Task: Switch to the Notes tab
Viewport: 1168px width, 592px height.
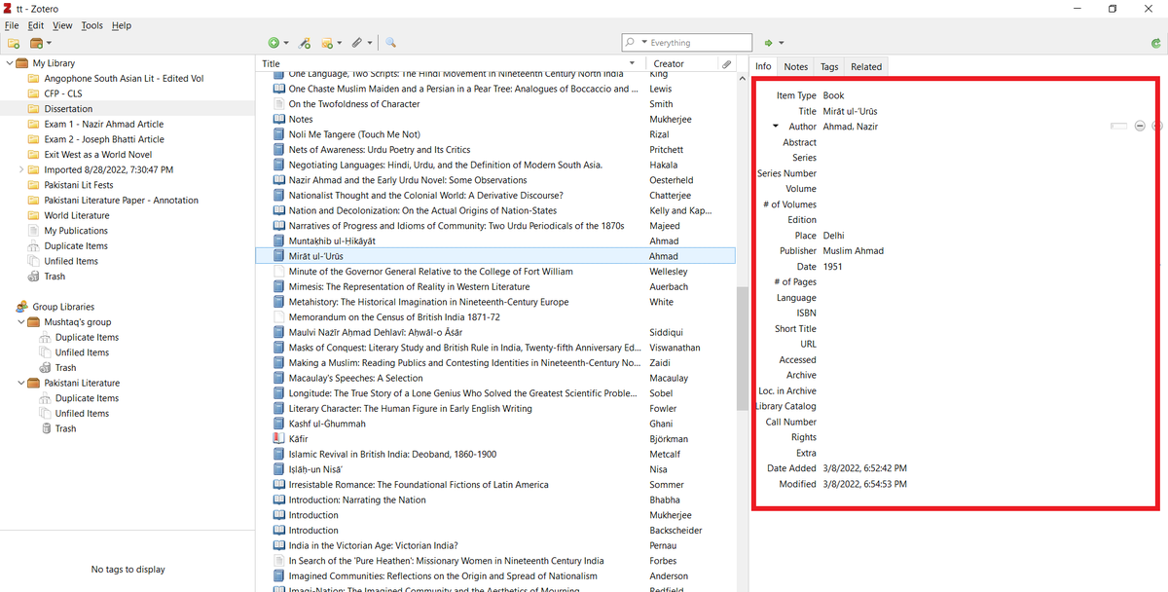Action: (x=796, y=66)
